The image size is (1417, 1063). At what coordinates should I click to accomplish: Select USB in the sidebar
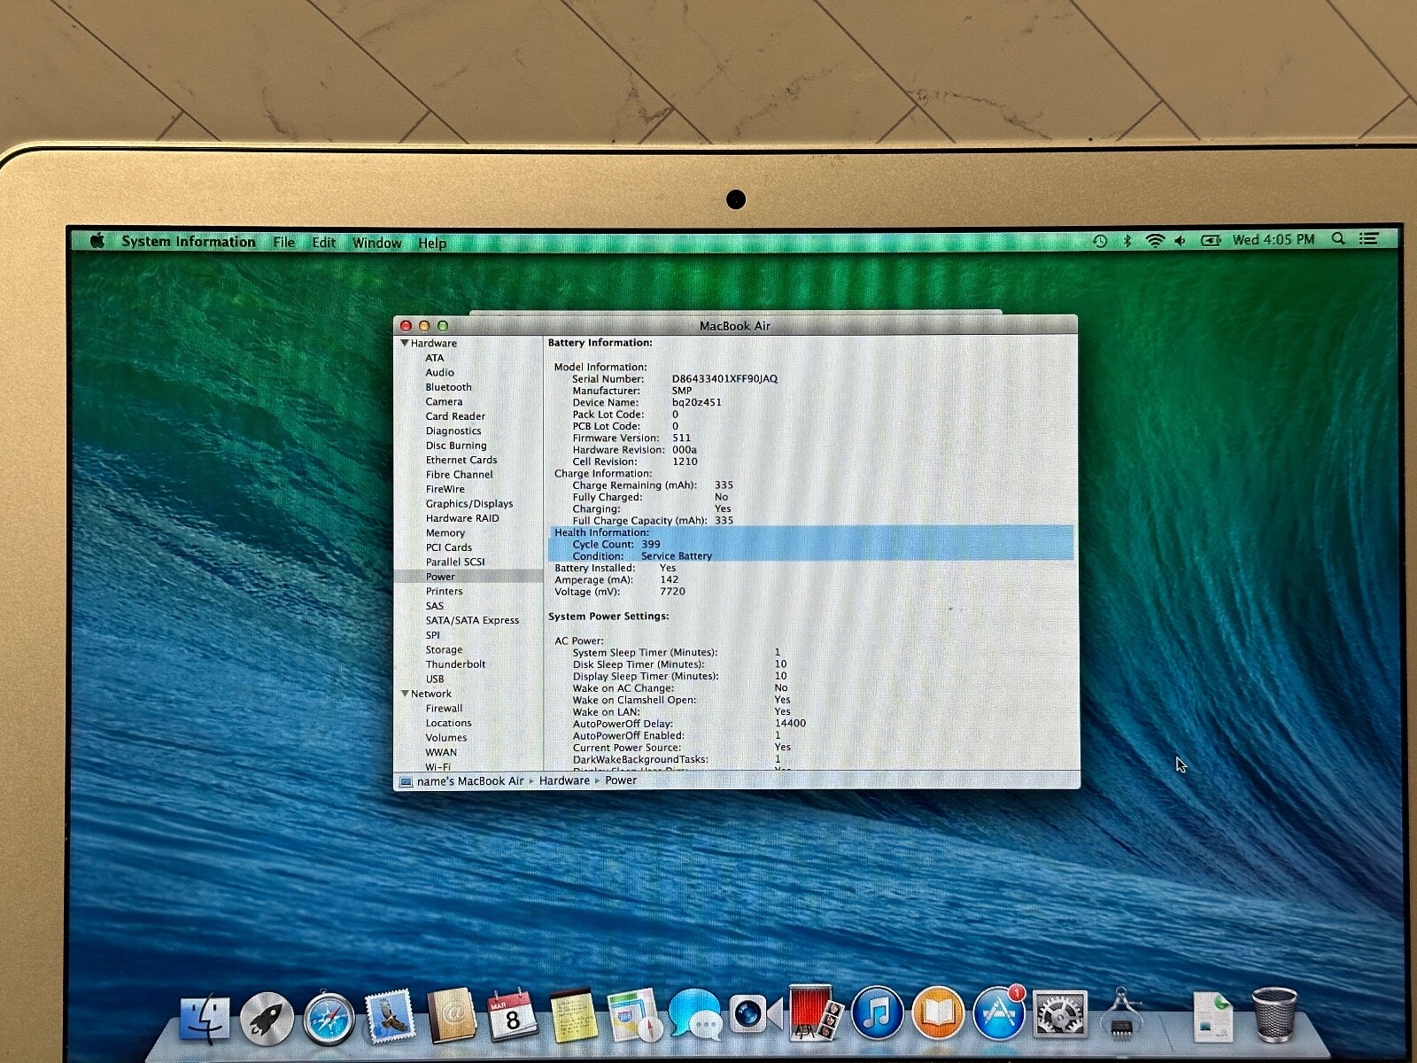pos(435,679)
